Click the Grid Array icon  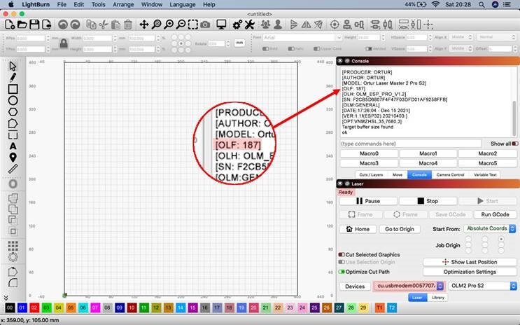(13, 246)
